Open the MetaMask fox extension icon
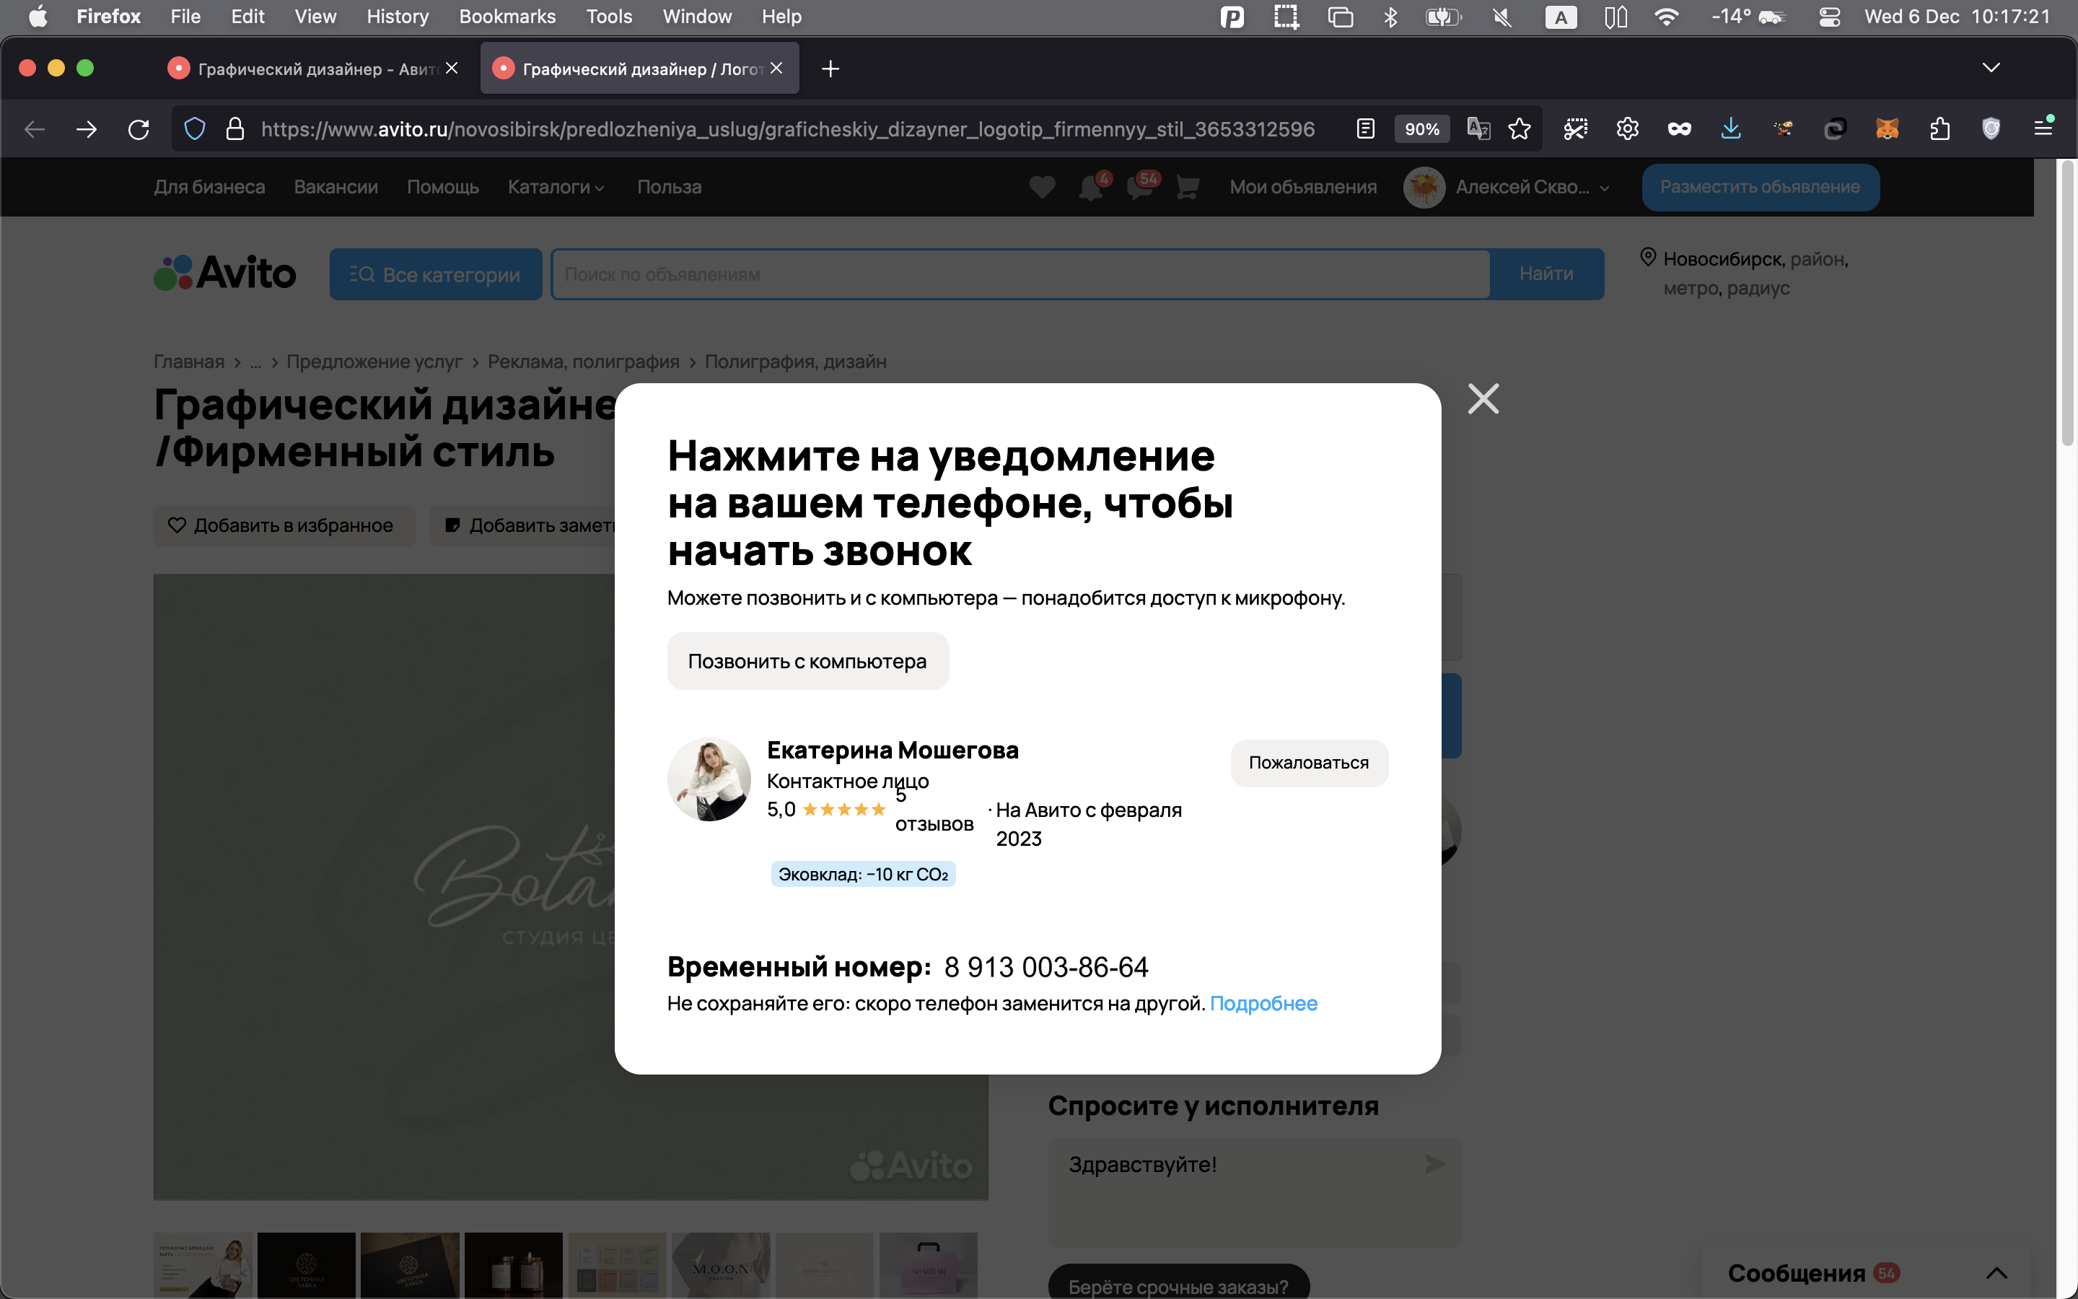Image resolution: width=2078 pixels, height=1299 pixels. pos(1887,130)
